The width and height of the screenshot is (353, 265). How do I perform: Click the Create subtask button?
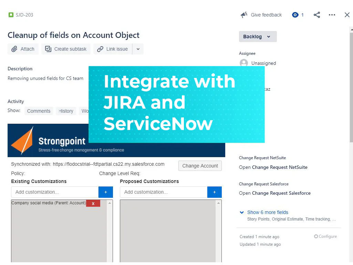pyautogui.click(x=66, y=49)
